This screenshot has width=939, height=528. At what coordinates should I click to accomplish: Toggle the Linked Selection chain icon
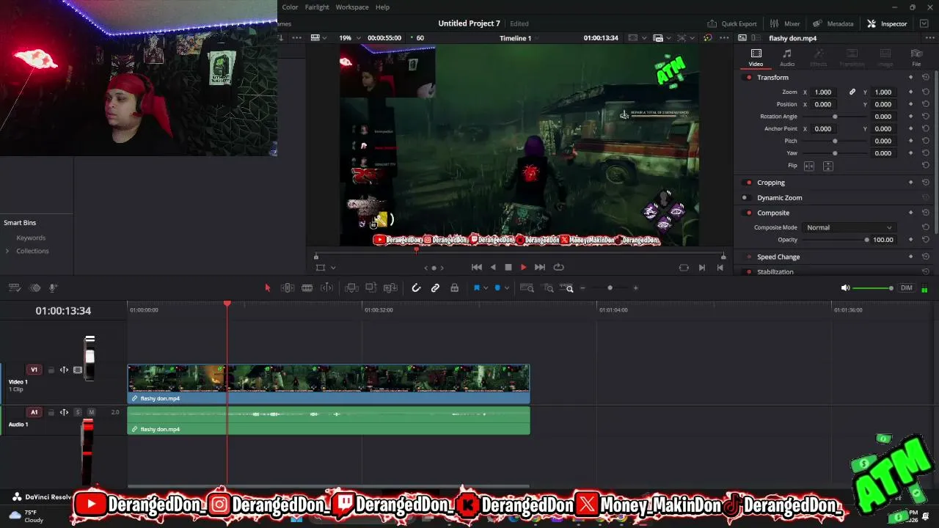click(x=435, y=288)
